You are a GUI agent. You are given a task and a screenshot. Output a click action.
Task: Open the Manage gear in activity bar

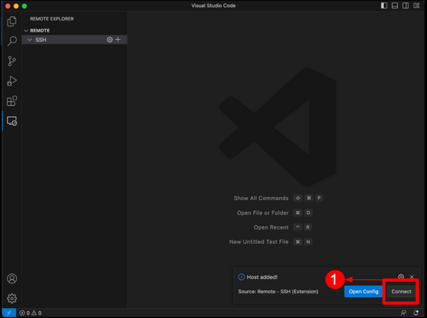pos(11,299)
